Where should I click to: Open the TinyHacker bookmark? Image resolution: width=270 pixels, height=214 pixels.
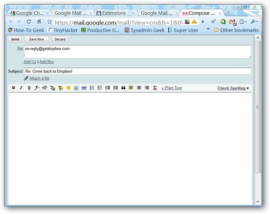(x=62, y=30)
